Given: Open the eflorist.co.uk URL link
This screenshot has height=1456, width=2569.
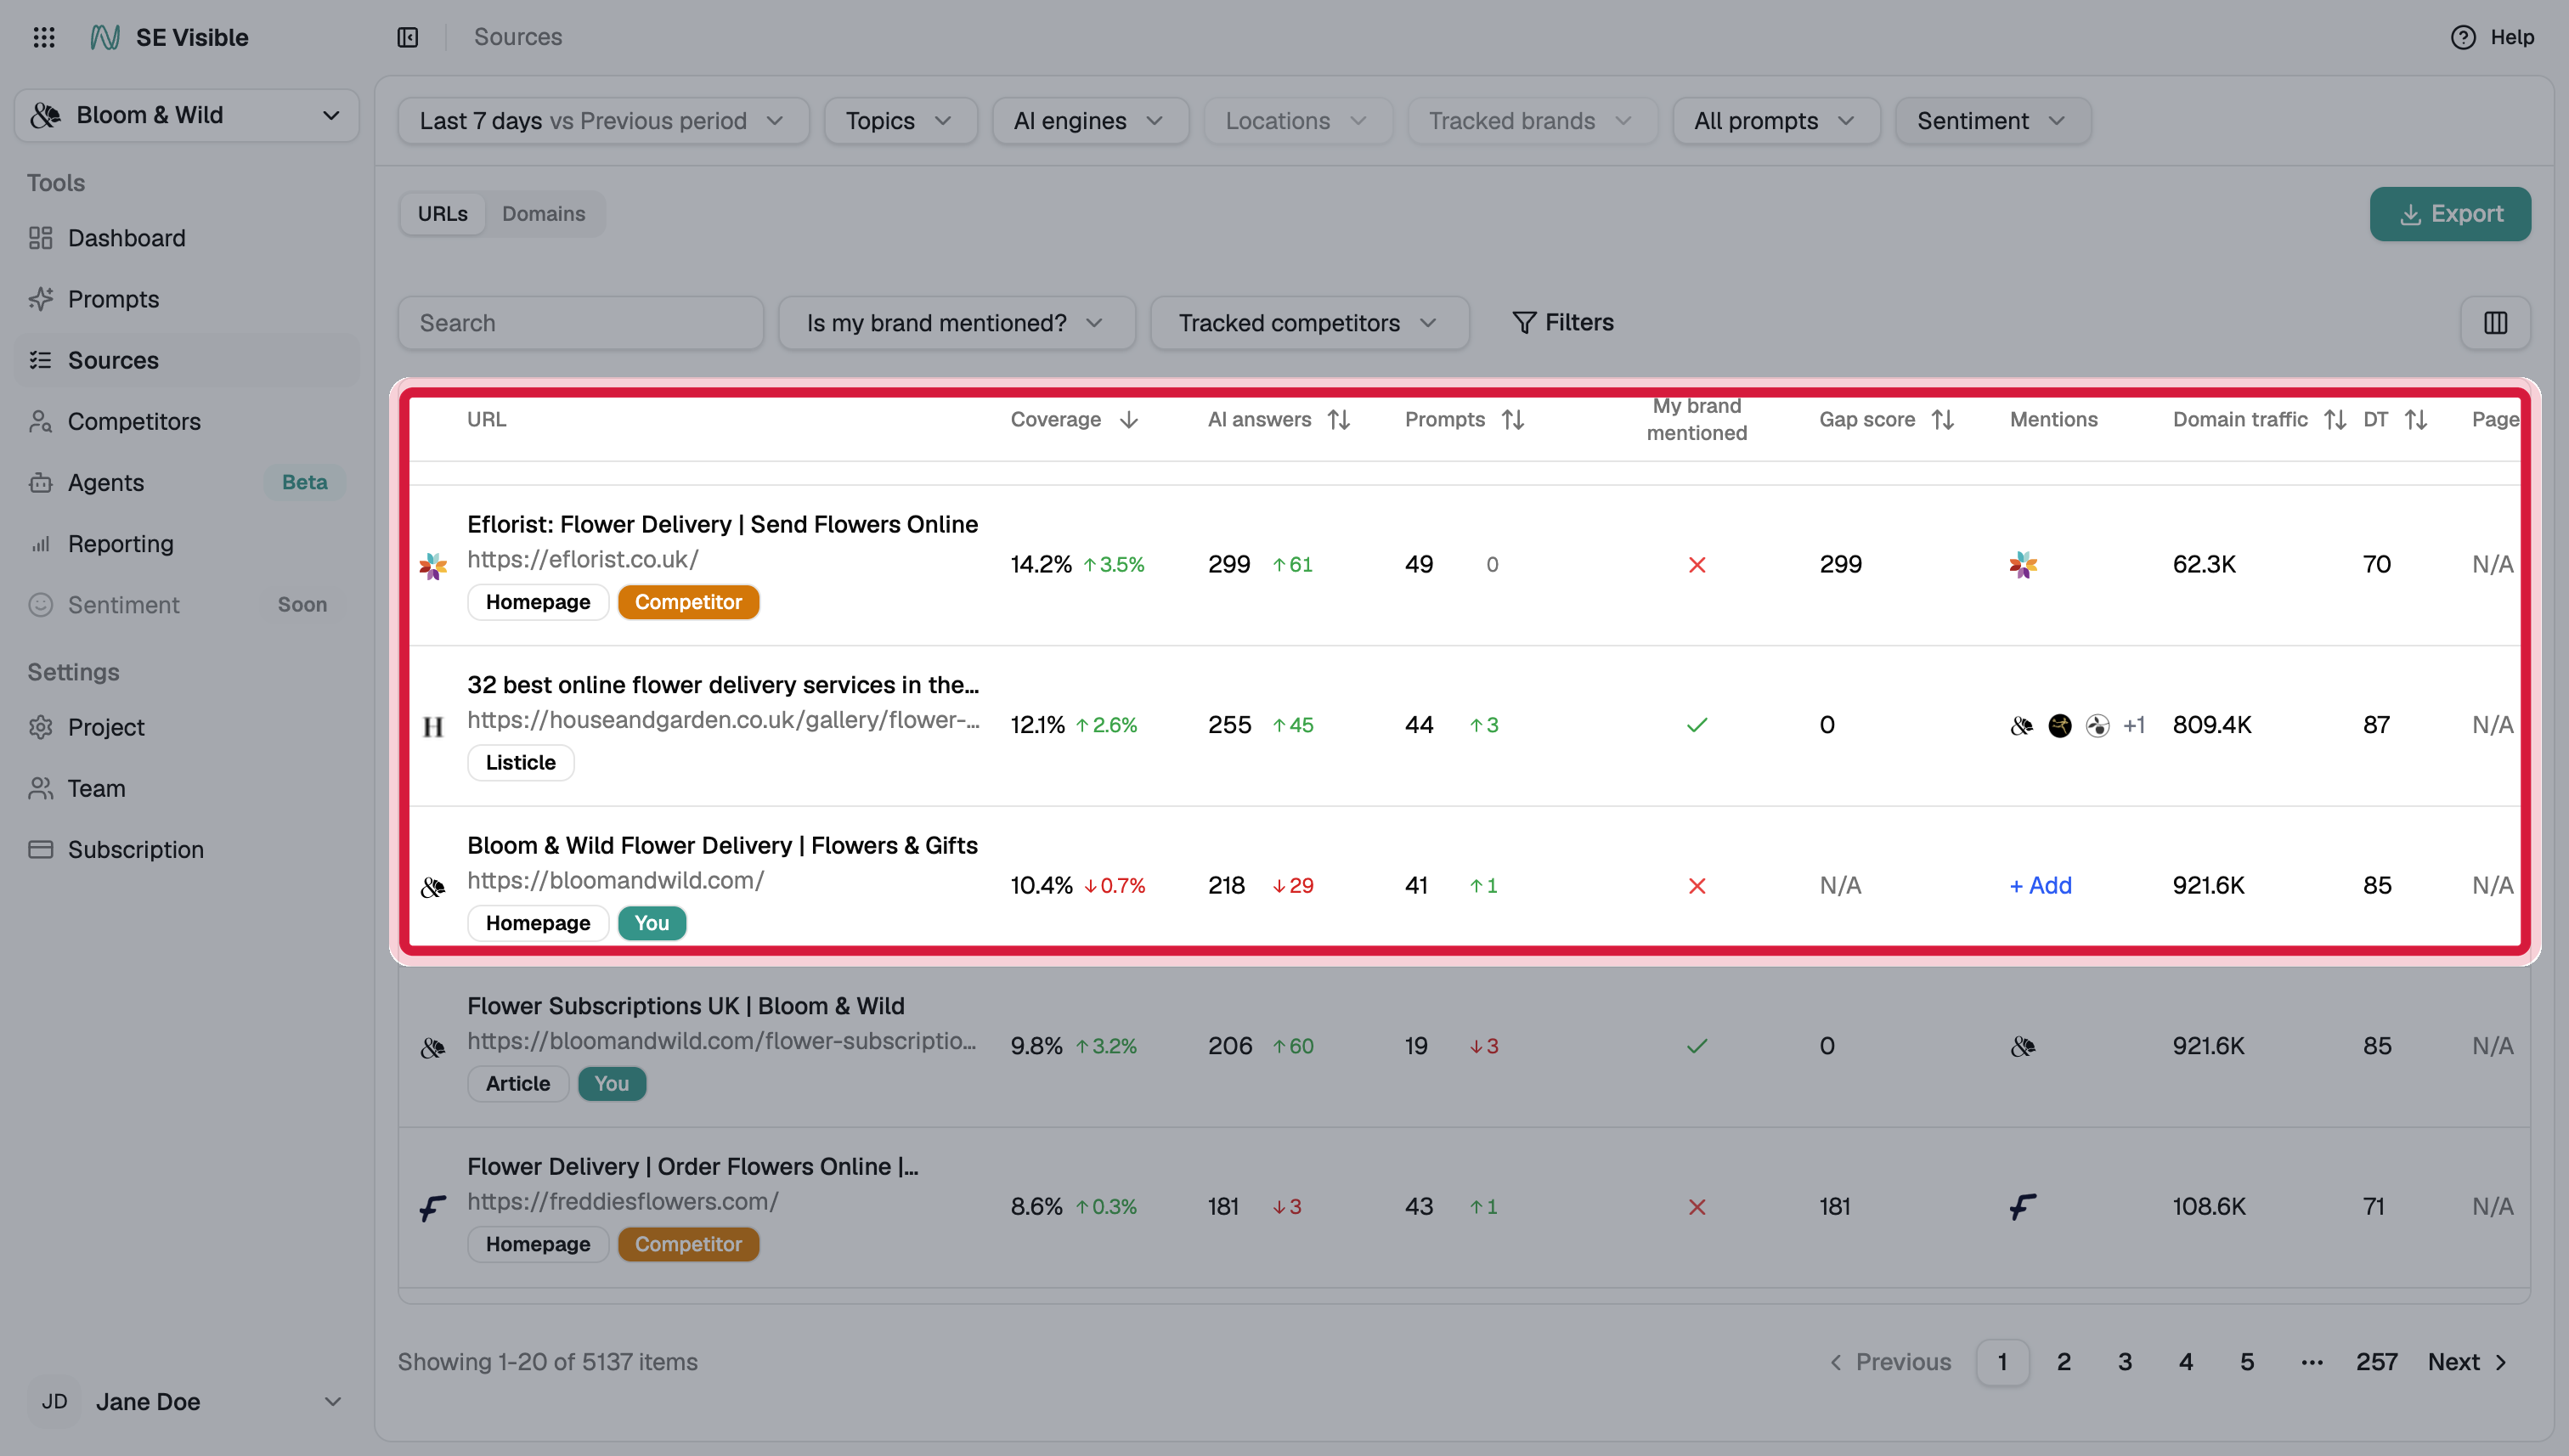Looking at the screenshot, I should point(582,560).
